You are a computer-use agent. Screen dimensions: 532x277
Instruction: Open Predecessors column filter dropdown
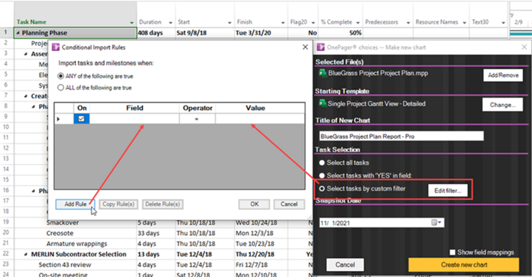408,23
